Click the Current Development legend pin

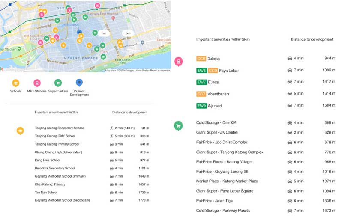click(x=79, y=83)
